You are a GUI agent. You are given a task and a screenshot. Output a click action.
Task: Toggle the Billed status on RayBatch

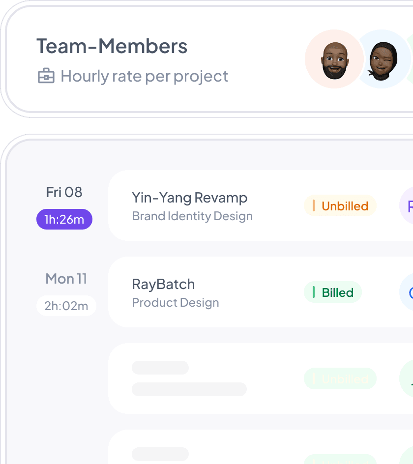pos(333,292)
